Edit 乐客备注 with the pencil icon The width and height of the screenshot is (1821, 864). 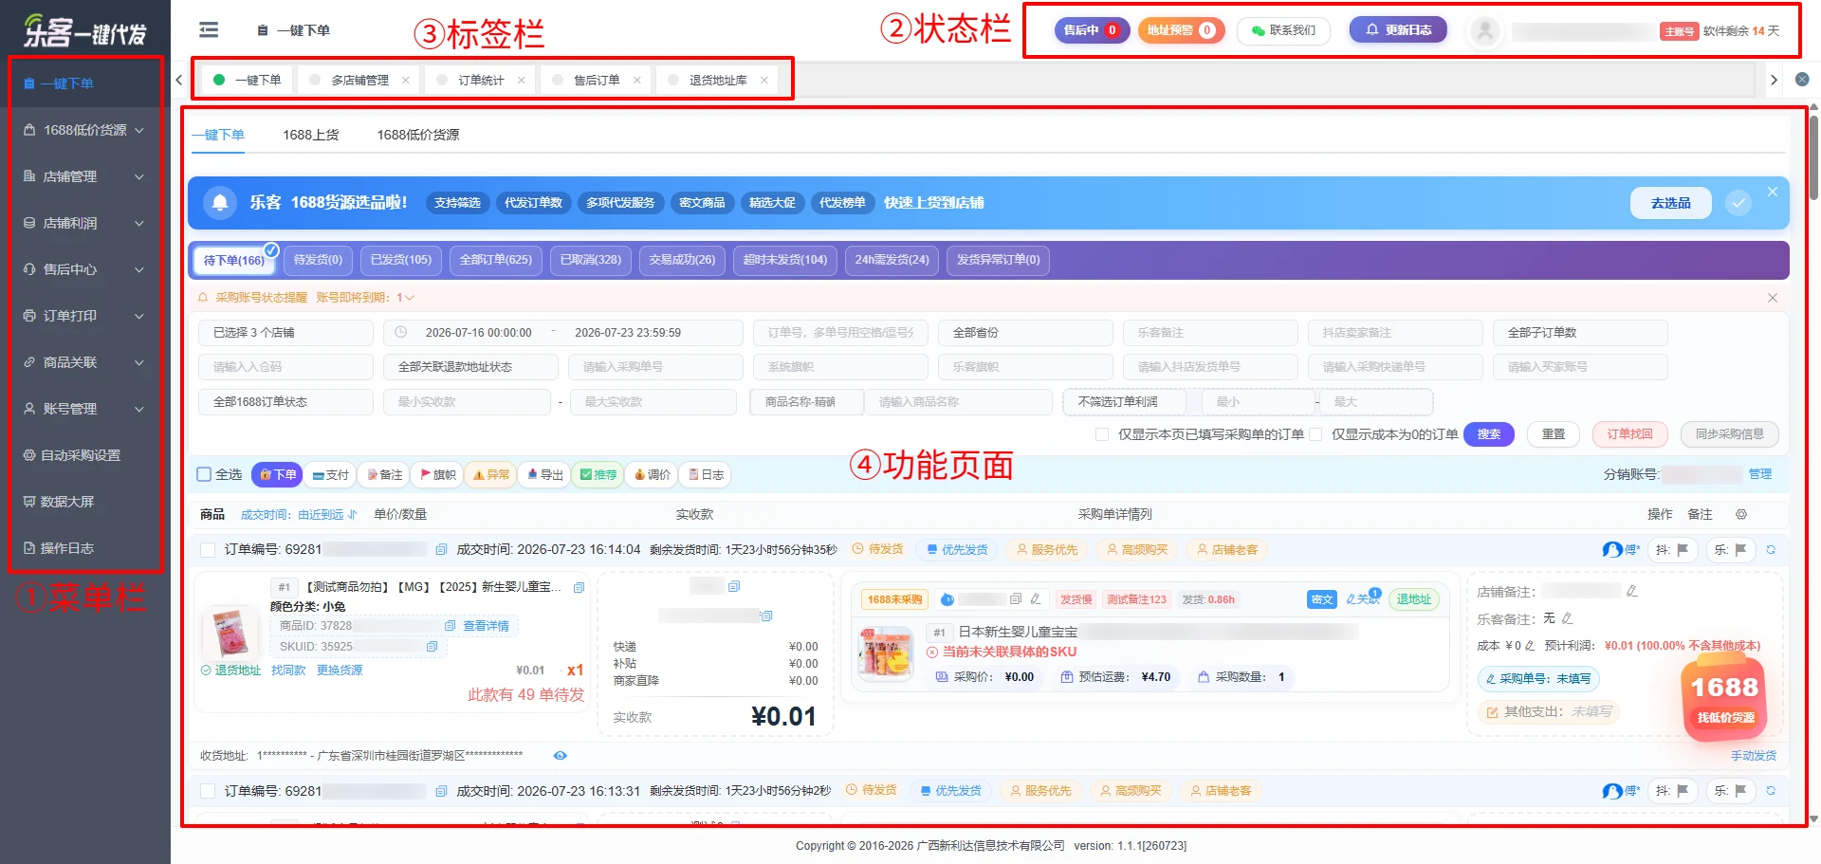(1568, 618)
